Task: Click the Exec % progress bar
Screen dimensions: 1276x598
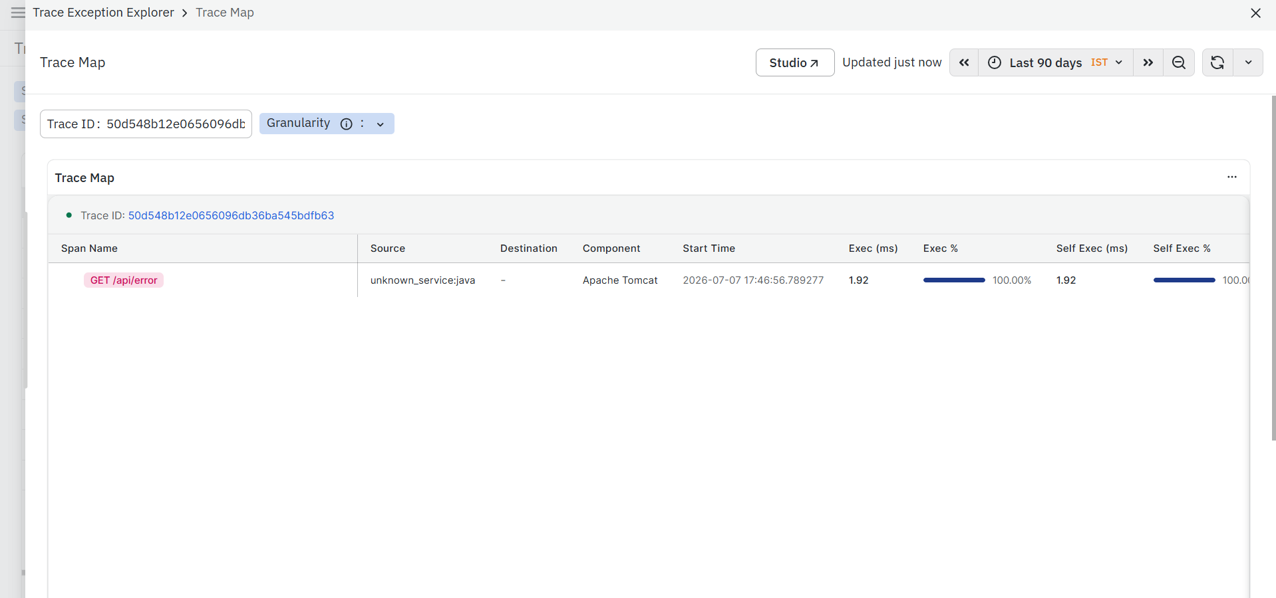Action: pos(954,280)
